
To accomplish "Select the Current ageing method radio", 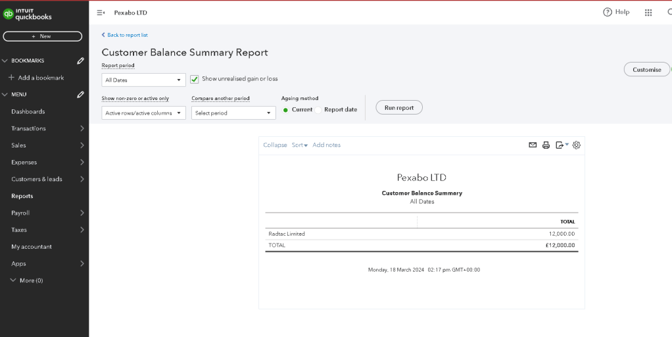I will pyautogui.click(x=285, y=110).
